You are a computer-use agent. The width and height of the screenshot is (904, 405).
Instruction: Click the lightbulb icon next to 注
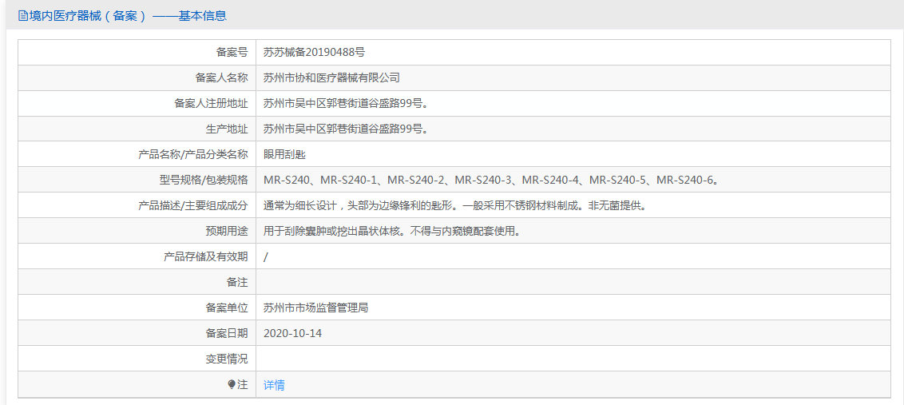[232, 384]
